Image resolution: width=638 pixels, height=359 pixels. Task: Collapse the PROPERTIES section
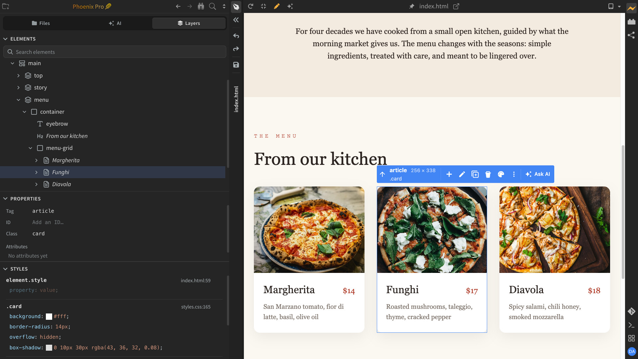pos(5,199)
